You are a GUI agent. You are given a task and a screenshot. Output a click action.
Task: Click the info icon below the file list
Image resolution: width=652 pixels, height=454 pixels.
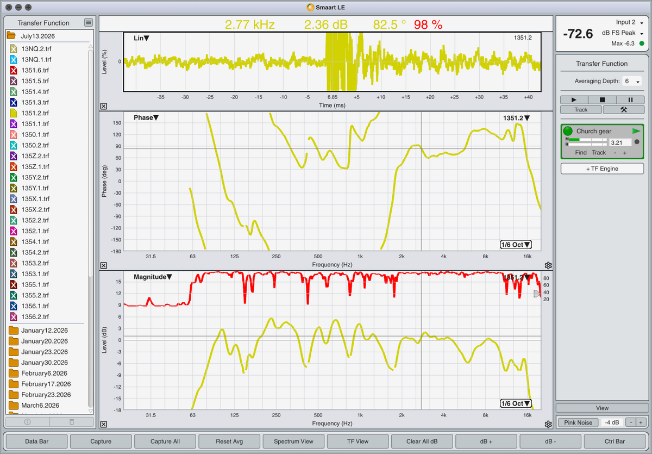coord(27,421)
